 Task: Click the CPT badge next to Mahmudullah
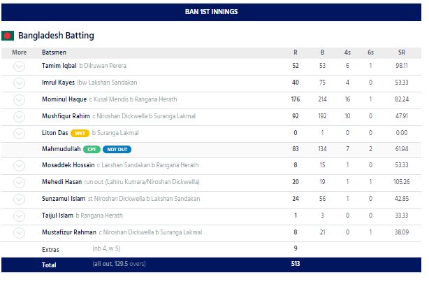(92, 150)
